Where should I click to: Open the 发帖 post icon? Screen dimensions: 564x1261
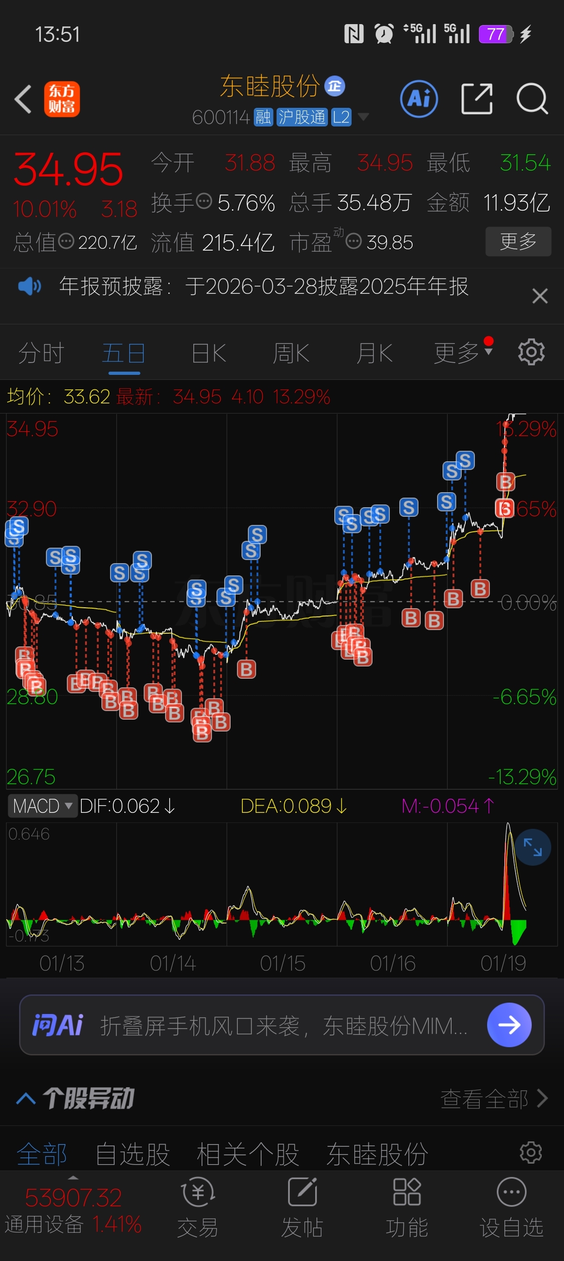coord(302,1207)
